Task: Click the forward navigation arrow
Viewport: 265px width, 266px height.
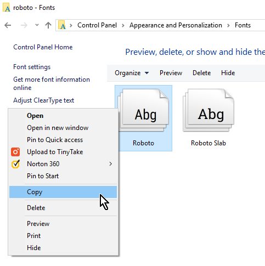Action: click(24, 25)
